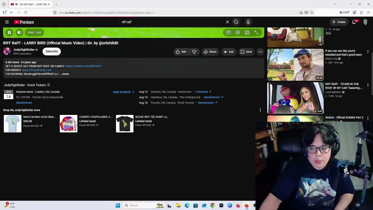
Task: Open the VPN panel
Action: (344, 13)
